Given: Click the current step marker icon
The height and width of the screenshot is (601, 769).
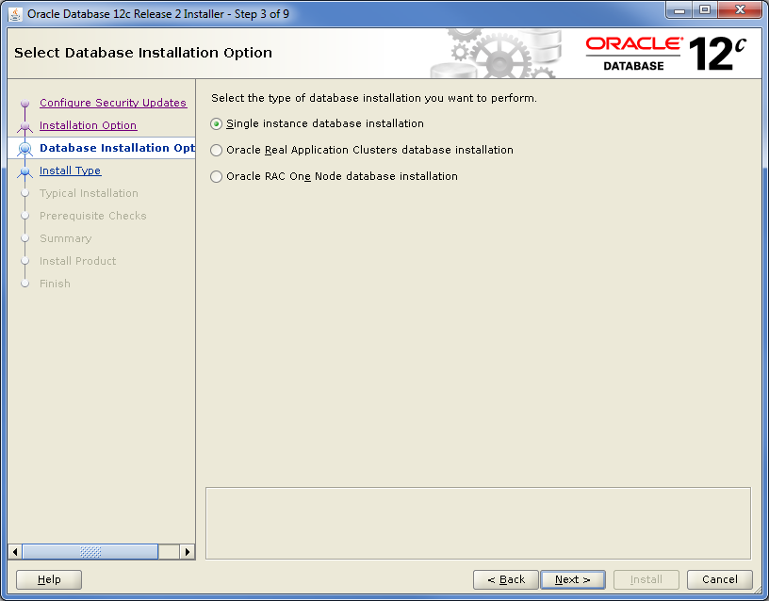Looking at the screenshot, I should click(x=25, y=149).
